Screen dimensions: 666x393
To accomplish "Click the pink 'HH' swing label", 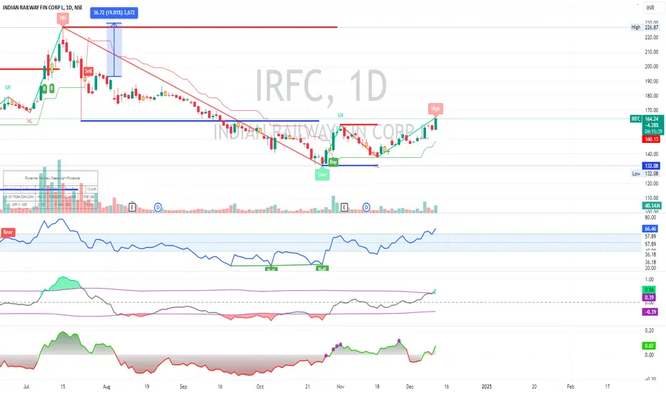I will 63,18.
